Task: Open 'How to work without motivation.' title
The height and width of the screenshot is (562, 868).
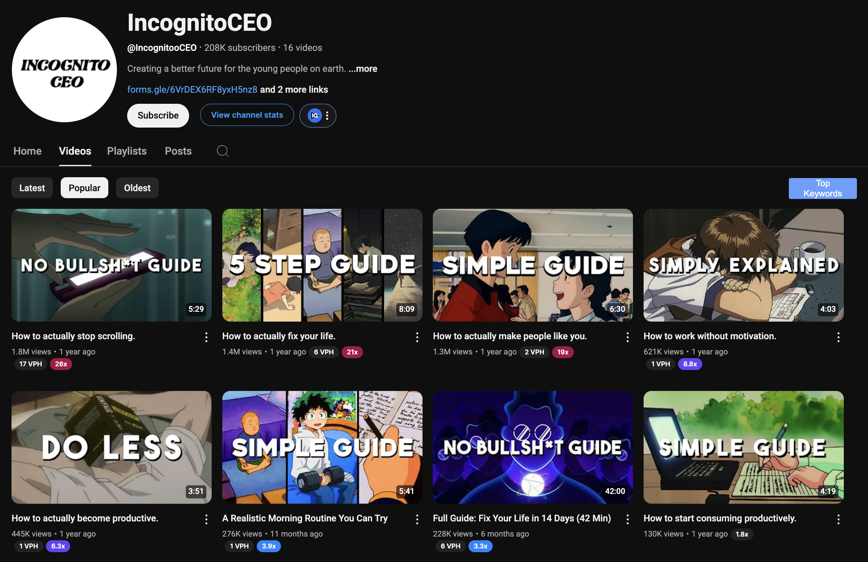Action: pyautogui.click(x=710, y=336)
